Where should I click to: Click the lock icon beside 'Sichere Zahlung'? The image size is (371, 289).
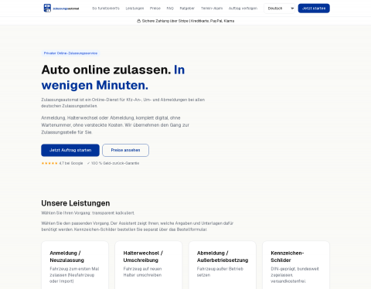pyautogui.click(x=138, y=21)
